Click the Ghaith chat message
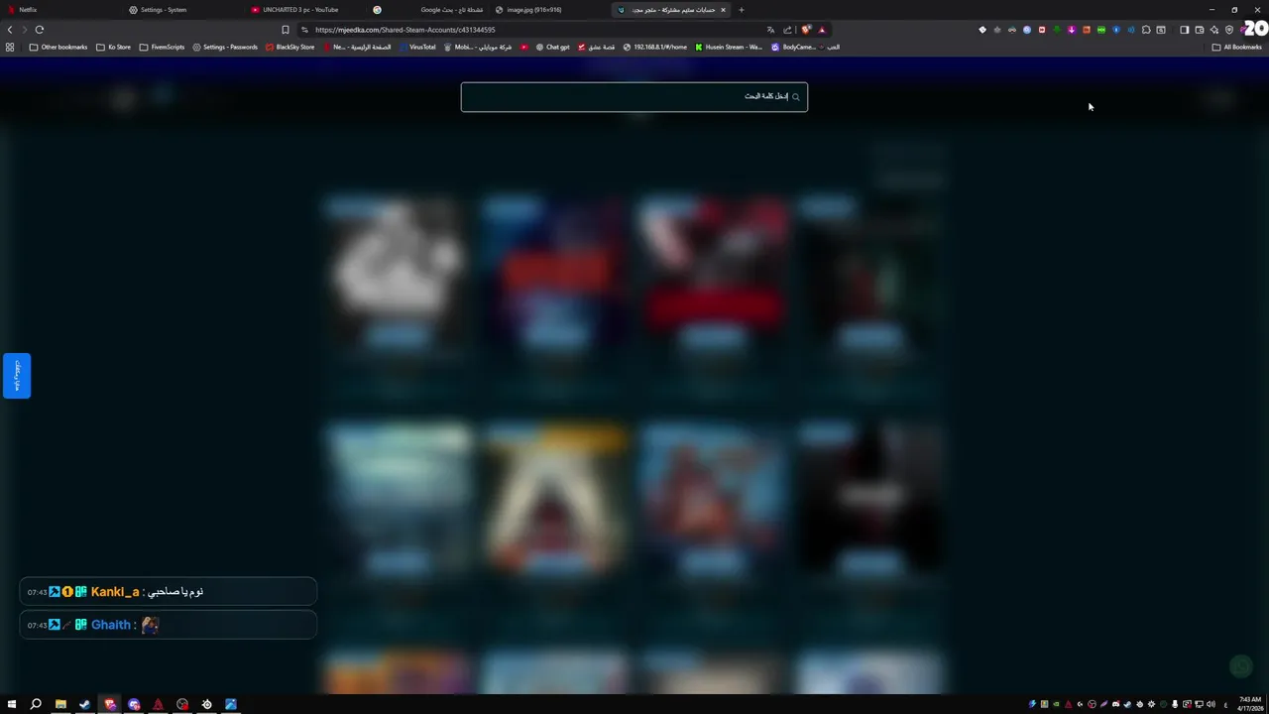Screen dimensions: 1269x714 coord(169,625)
